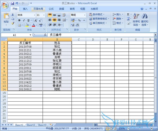Click the zoom slider handle
This screenshot has height=131, width=158.
click(x=140, y=128)
